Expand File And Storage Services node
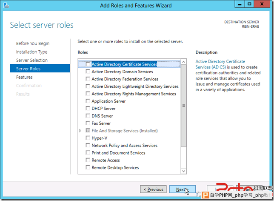 pyautogui.click(x=80, y=131)
